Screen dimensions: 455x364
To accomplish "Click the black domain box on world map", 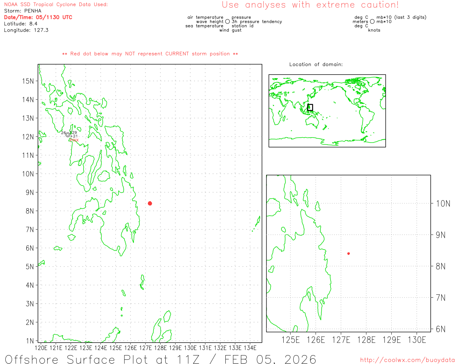I will coord(310,107).
